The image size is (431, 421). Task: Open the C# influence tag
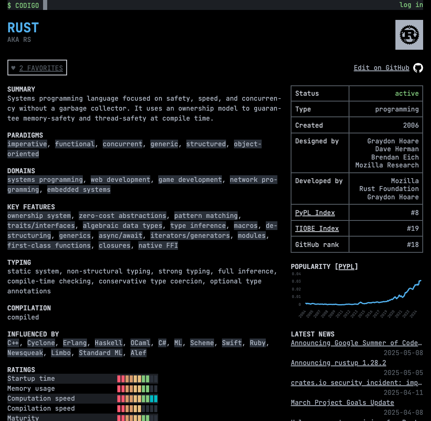(162, 343)
